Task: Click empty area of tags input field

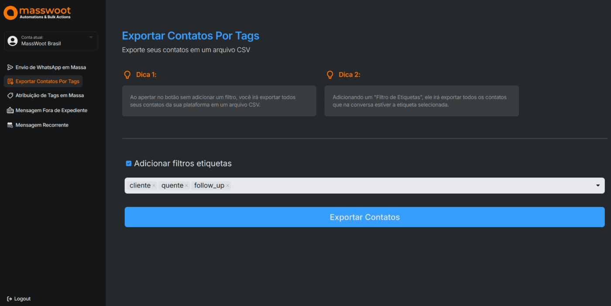Action: point(393,186)
